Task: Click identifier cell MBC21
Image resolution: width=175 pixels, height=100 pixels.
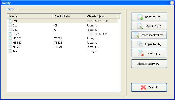Action: pyautogui.click(x=58, y=47)
